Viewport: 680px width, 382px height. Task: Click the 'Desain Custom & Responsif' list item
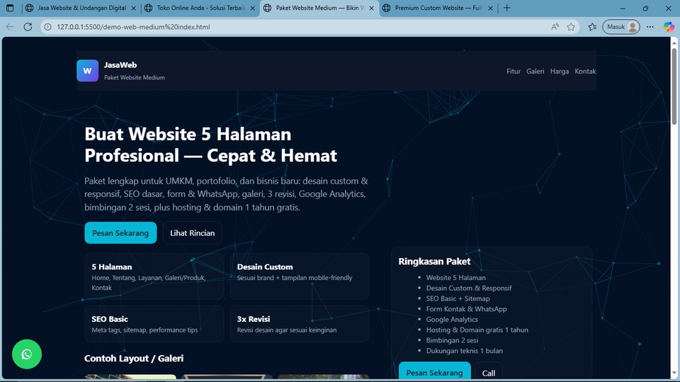coord(469,288)
